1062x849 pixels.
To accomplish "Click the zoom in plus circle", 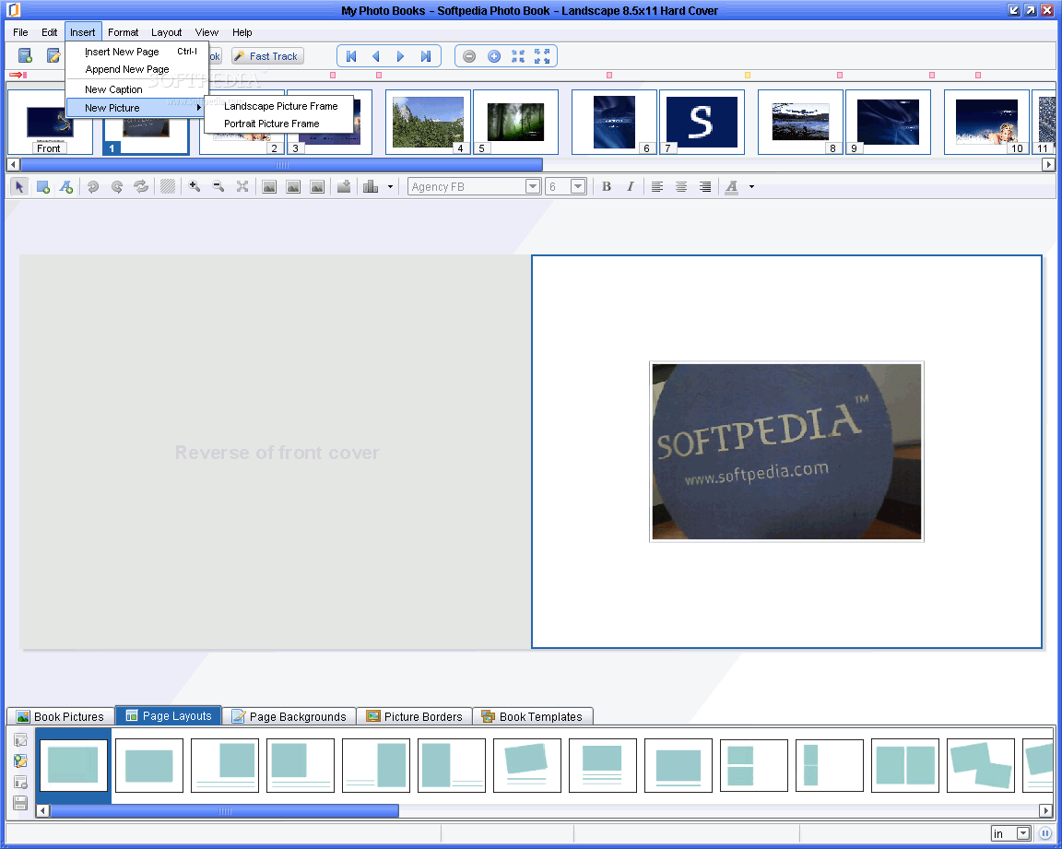I will (x=494, y=57).
